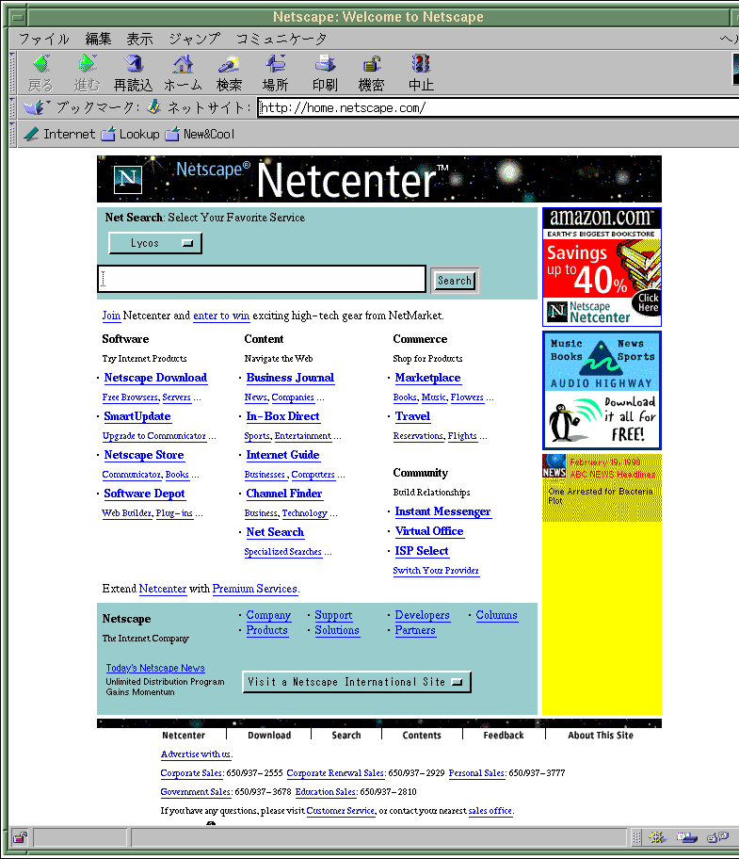Screen dimensions: 739x859
Task: Open Visit a Netscape International Site dropdown
Action: coord(357,682)
